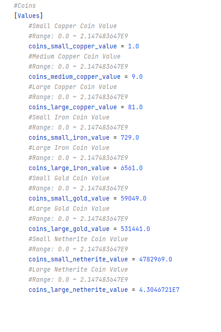Image resolution: width=221 pixels, height=332 pixels.
Task: Click the coins_small_iron_value key
Action: pyautogui.click(x=69, y=138)
